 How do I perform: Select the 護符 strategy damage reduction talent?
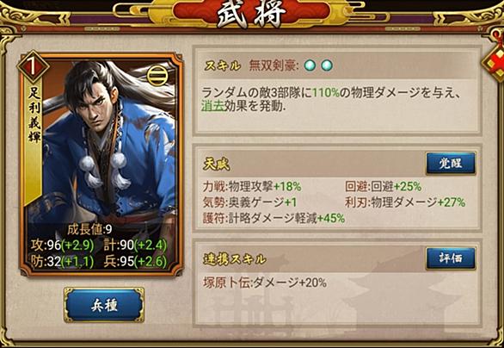(x=274, y=218)
